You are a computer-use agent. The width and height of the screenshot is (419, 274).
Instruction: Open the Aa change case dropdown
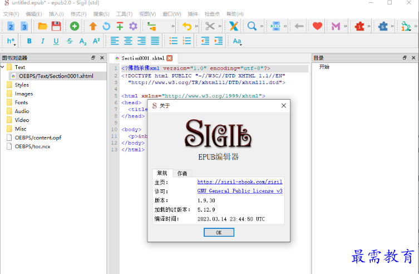coord(237,41)
